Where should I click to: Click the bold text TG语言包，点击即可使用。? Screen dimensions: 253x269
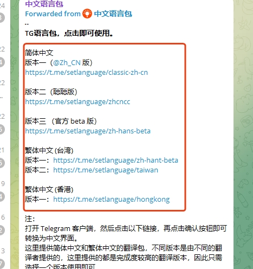(x=69, y=33)
